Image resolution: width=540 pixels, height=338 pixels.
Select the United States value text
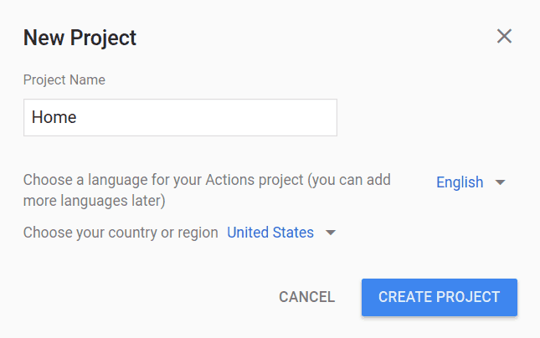coord(270,233)
